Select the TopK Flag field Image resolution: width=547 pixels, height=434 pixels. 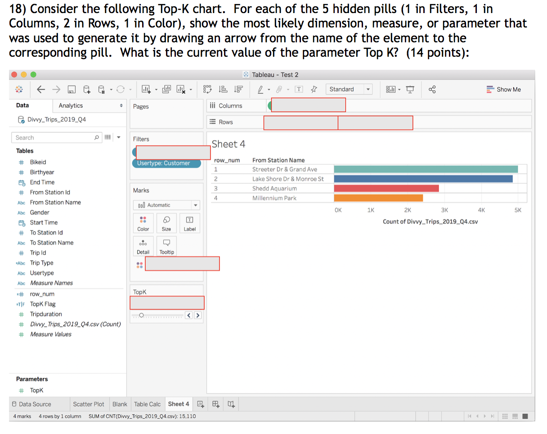tap(43, 304)
